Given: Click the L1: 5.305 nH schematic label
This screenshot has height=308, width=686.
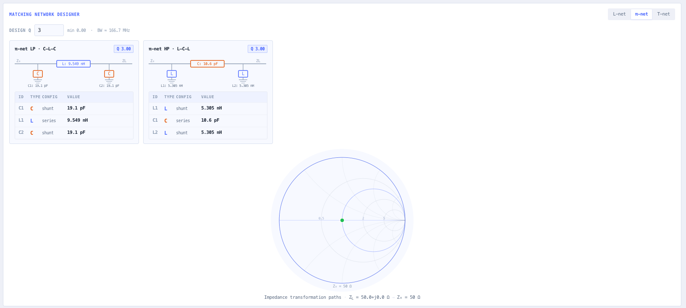Looking at the screenshot, I should click(x=172, y=86).
